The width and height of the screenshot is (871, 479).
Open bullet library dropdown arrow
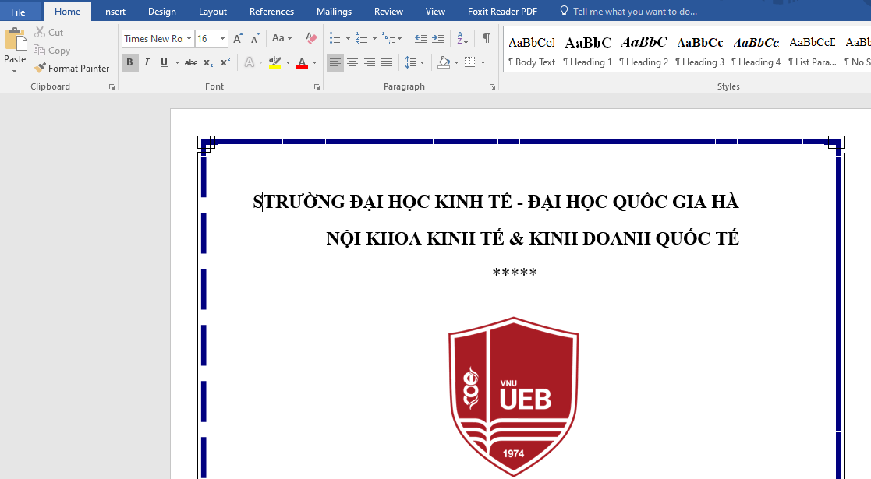pyautogui.click(x=348, y=38)
